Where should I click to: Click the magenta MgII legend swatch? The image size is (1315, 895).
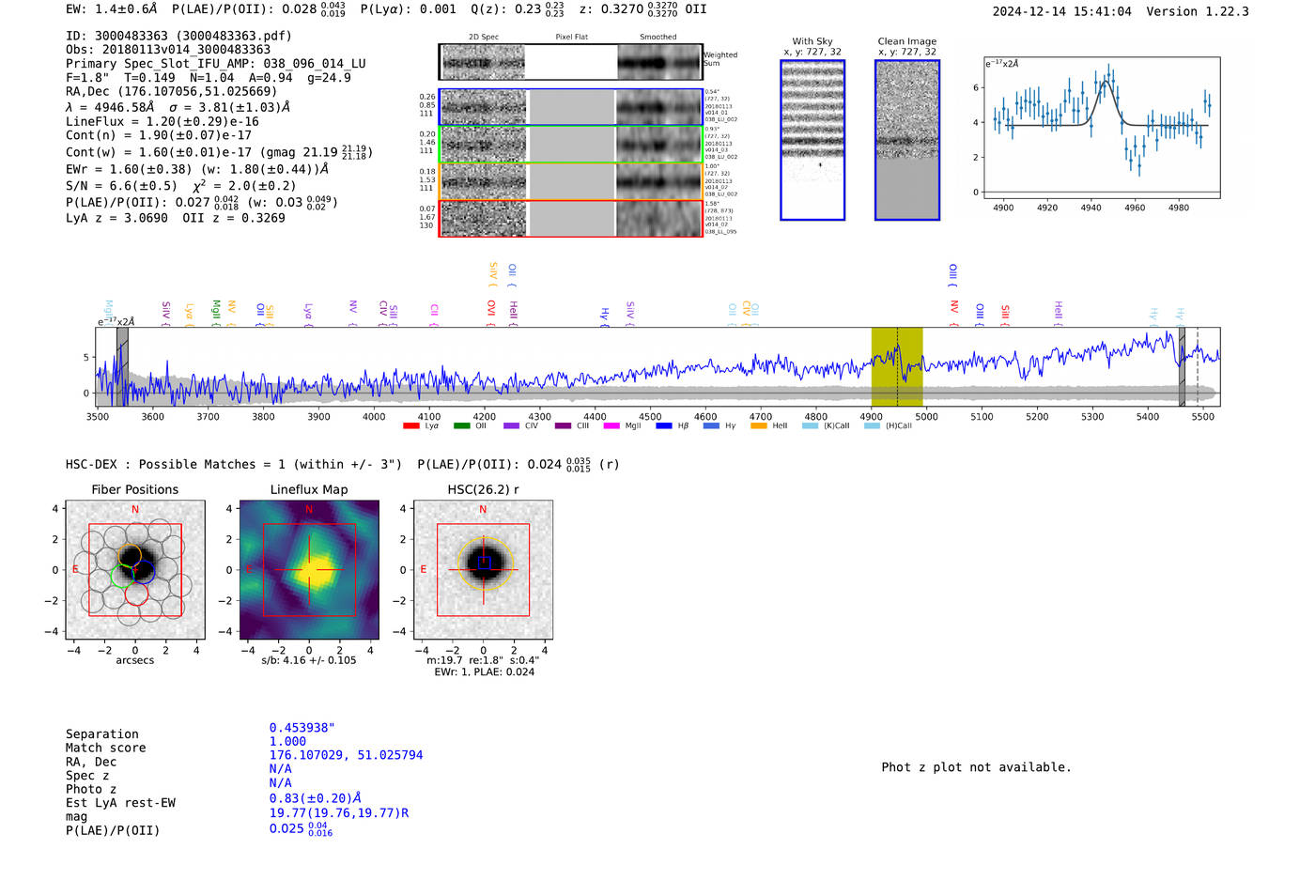click(611, 426)
